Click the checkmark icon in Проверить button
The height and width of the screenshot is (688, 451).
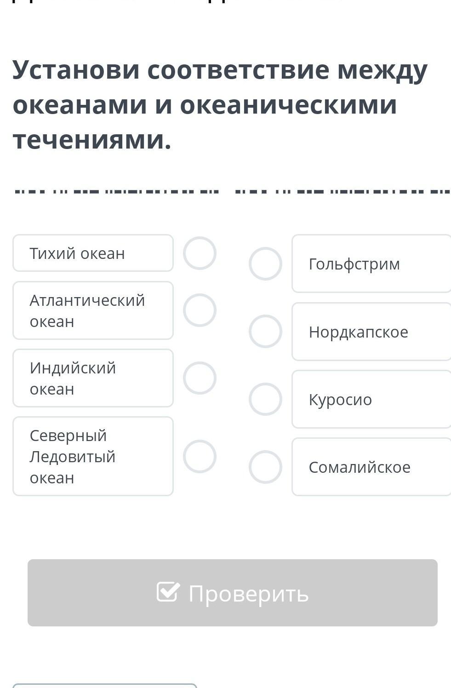point(167,592)
